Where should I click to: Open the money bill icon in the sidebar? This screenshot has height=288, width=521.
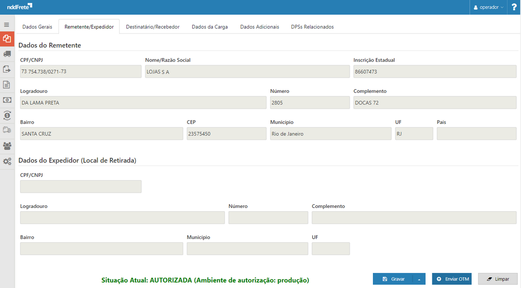(x=7, y=100)
